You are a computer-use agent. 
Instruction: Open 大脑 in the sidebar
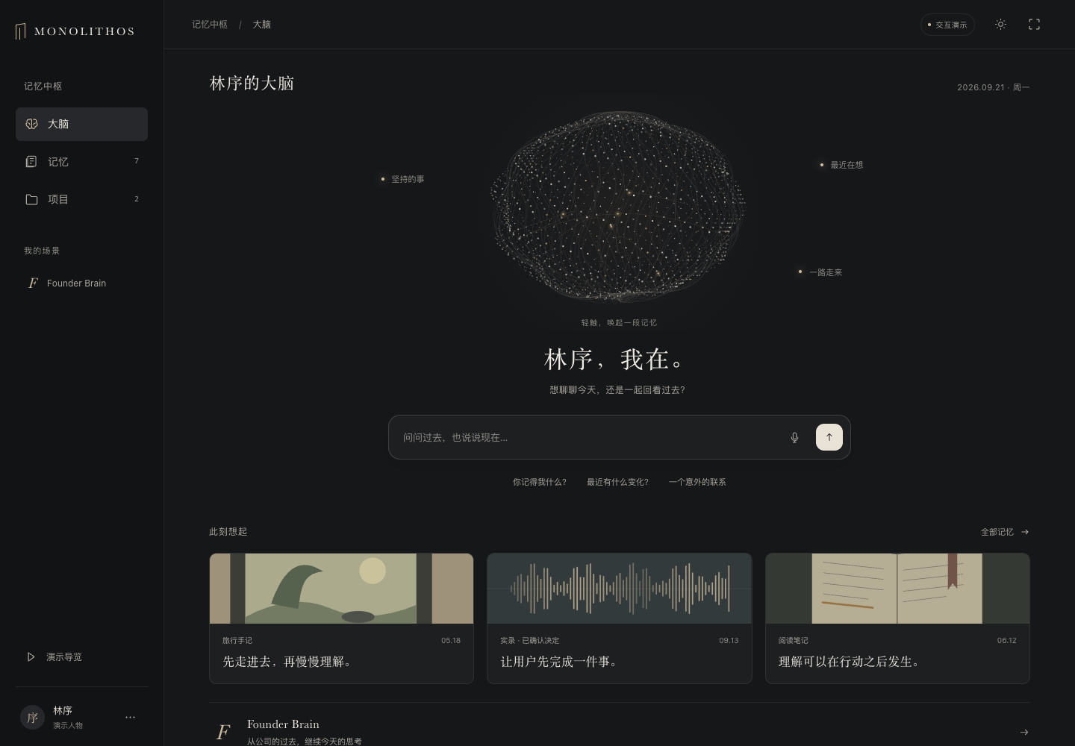tap(81, 124)
